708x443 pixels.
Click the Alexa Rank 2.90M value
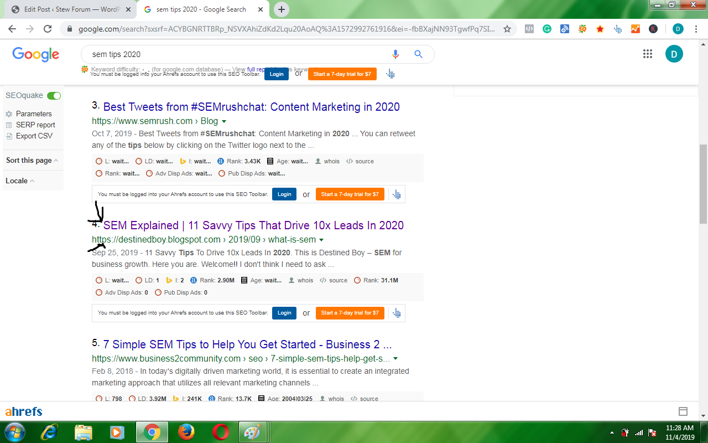click(225, 280)
